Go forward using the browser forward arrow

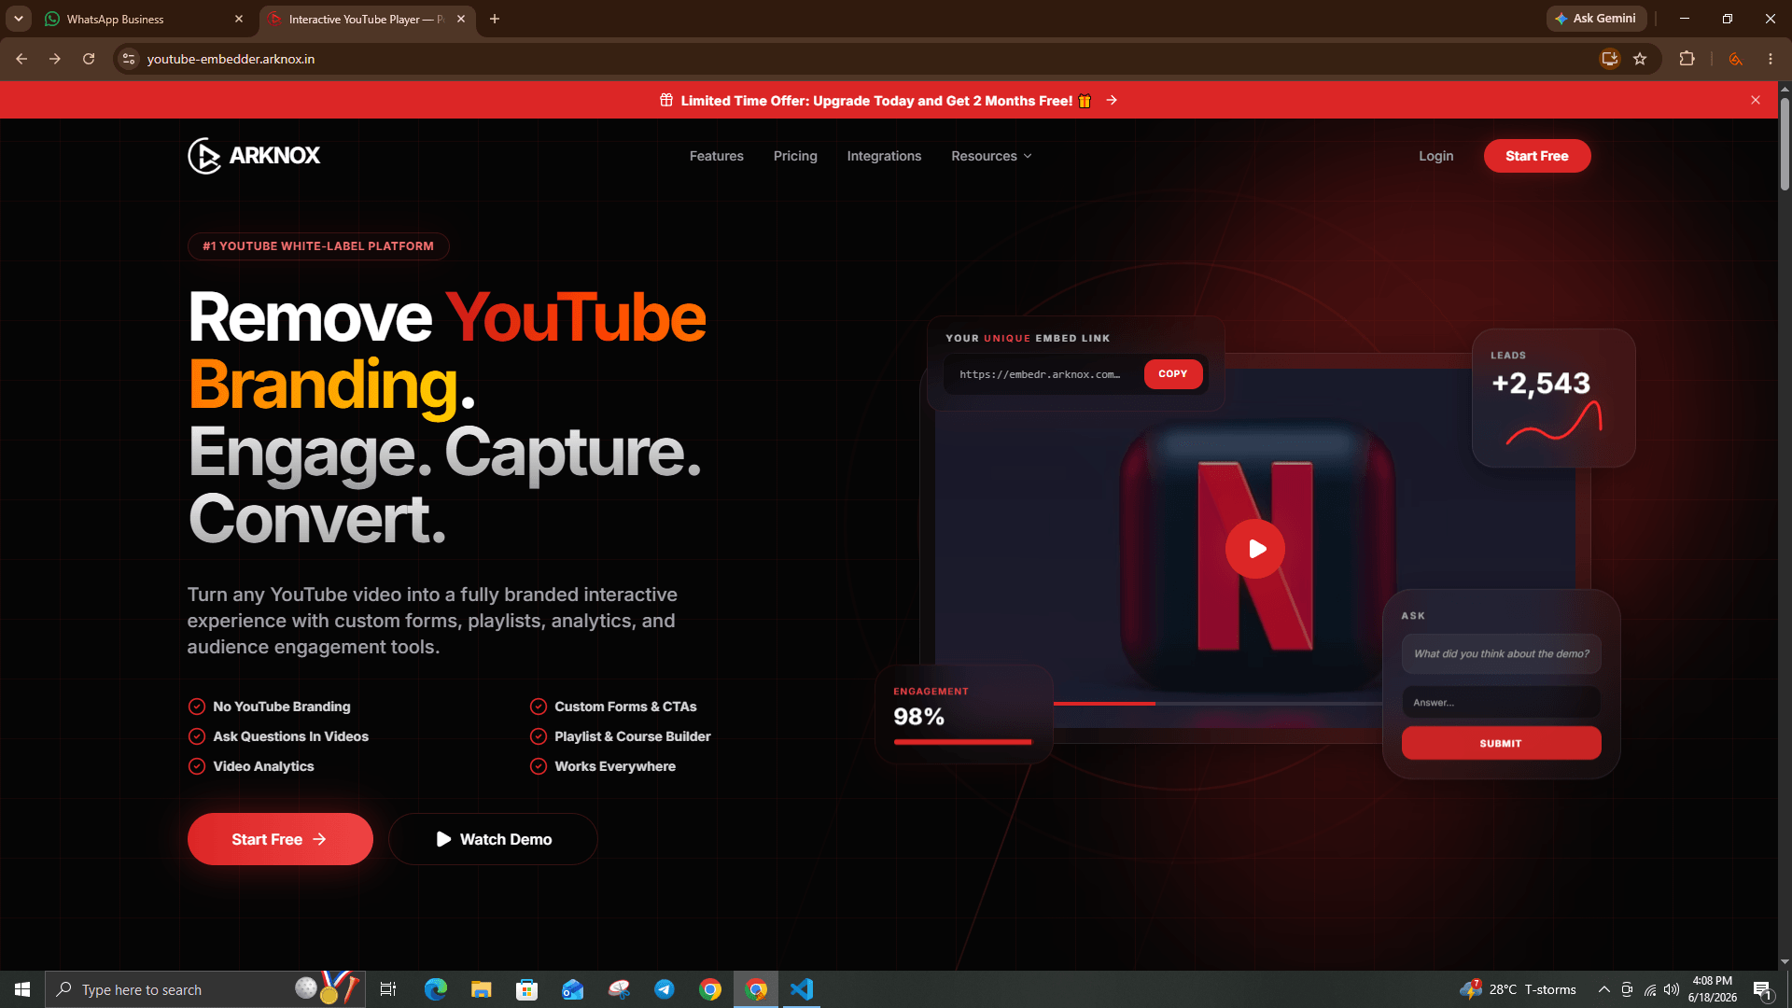point(55,59)
